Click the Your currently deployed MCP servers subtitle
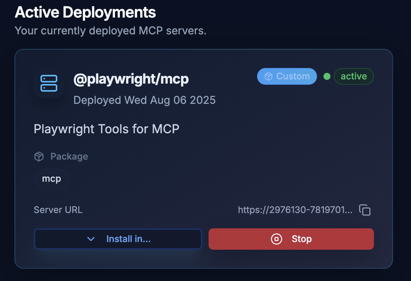The image size is (411, 281). 111,31
